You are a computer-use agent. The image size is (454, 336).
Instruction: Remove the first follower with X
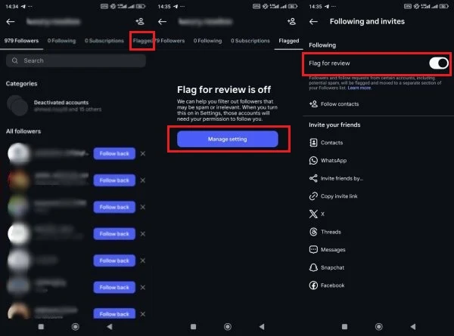tap(144, 154)
